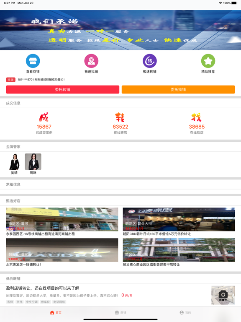
Task: Click the 63522 online transfer count
Action: (120, 127)
